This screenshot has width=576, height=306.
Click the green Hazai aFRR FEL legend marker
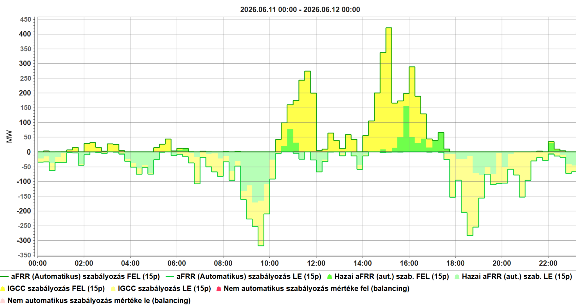click(330, 277)
